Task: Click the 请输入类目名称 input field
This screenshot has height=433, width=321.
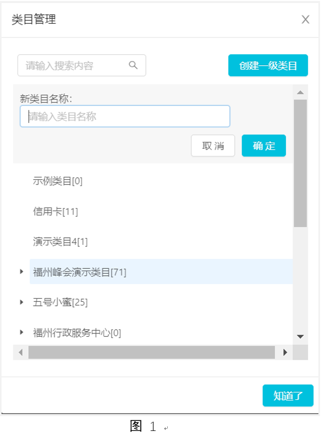Action: point(125,116)
